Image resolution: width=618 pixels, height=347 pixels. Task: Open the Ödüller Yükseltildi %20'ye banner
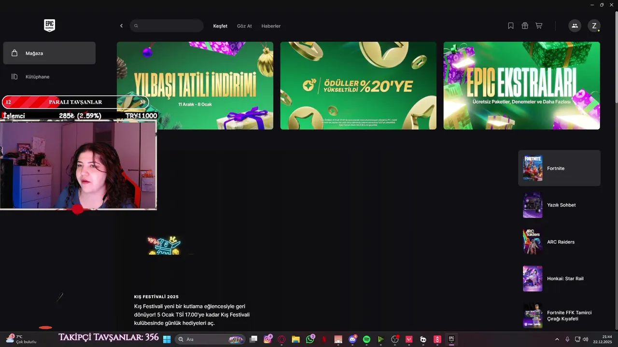point(358,86)
